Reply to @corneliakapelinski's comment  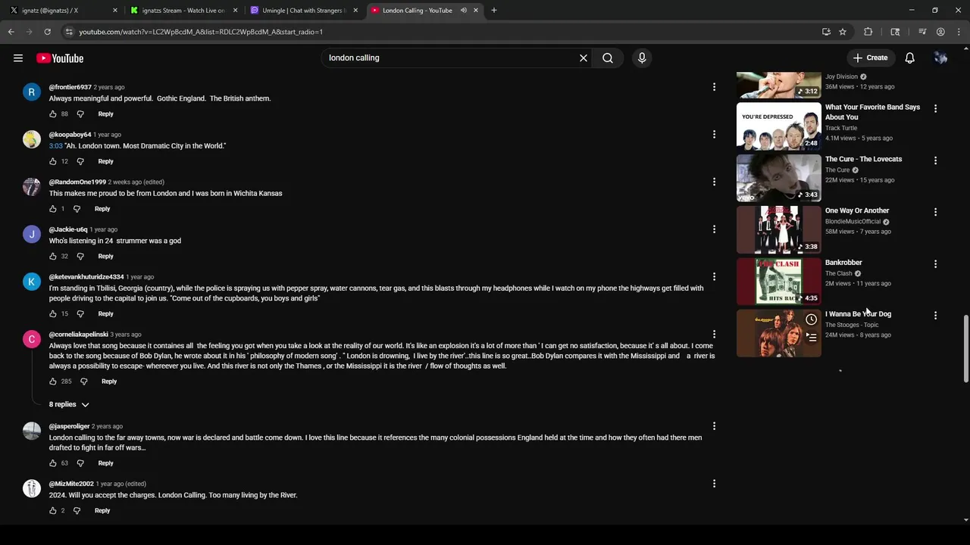point(109,381)
